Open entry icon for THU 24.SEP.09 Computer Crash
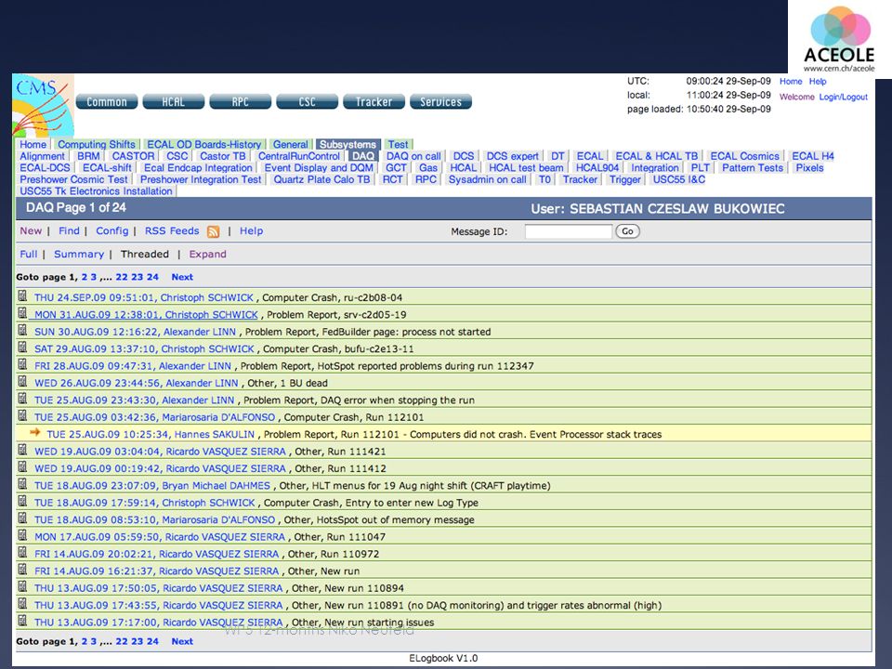 tap(22, 295)
